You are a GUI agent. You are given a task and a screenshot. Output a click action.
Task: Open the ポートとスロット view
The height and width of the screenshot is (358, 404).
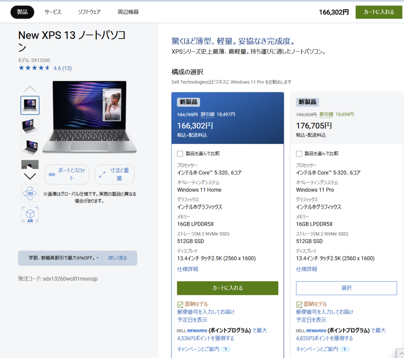tap(67, 175)
